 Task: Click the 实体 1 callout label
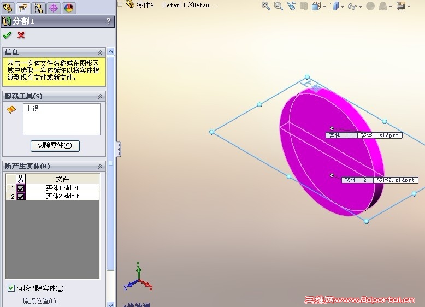click(x=341, y=135)
